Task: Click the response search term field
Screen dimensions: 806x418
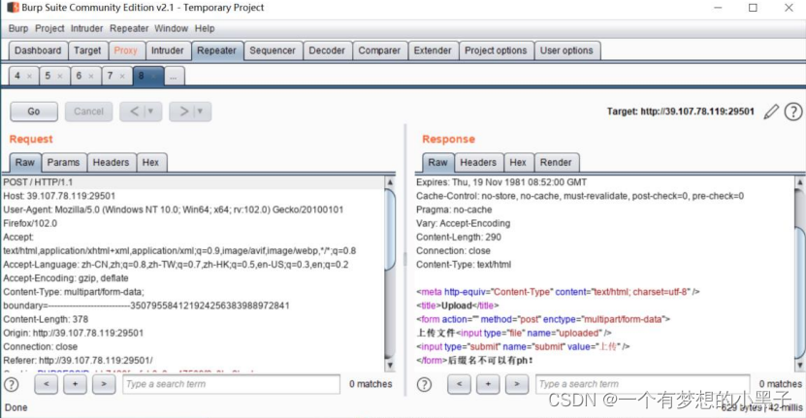Action: point(642,384)
